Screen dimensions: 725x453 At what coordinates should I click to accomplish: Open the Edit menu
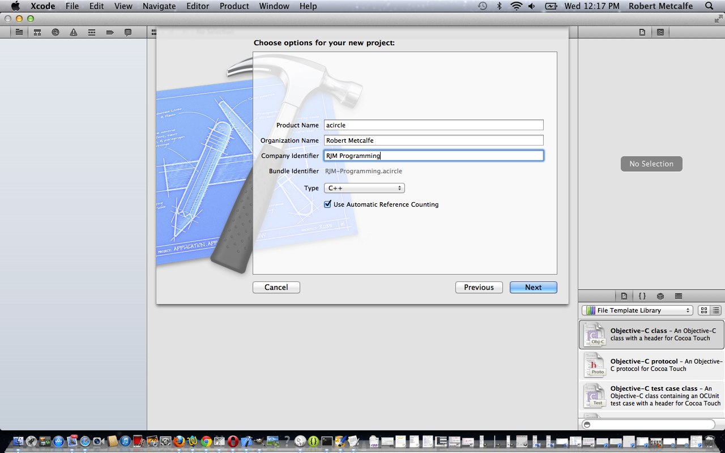[96, 6]
